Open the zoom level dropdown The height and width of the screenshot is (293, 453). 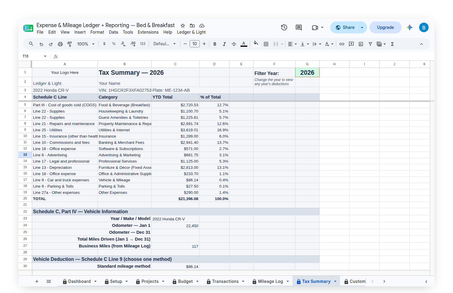[x=86, y=44]
